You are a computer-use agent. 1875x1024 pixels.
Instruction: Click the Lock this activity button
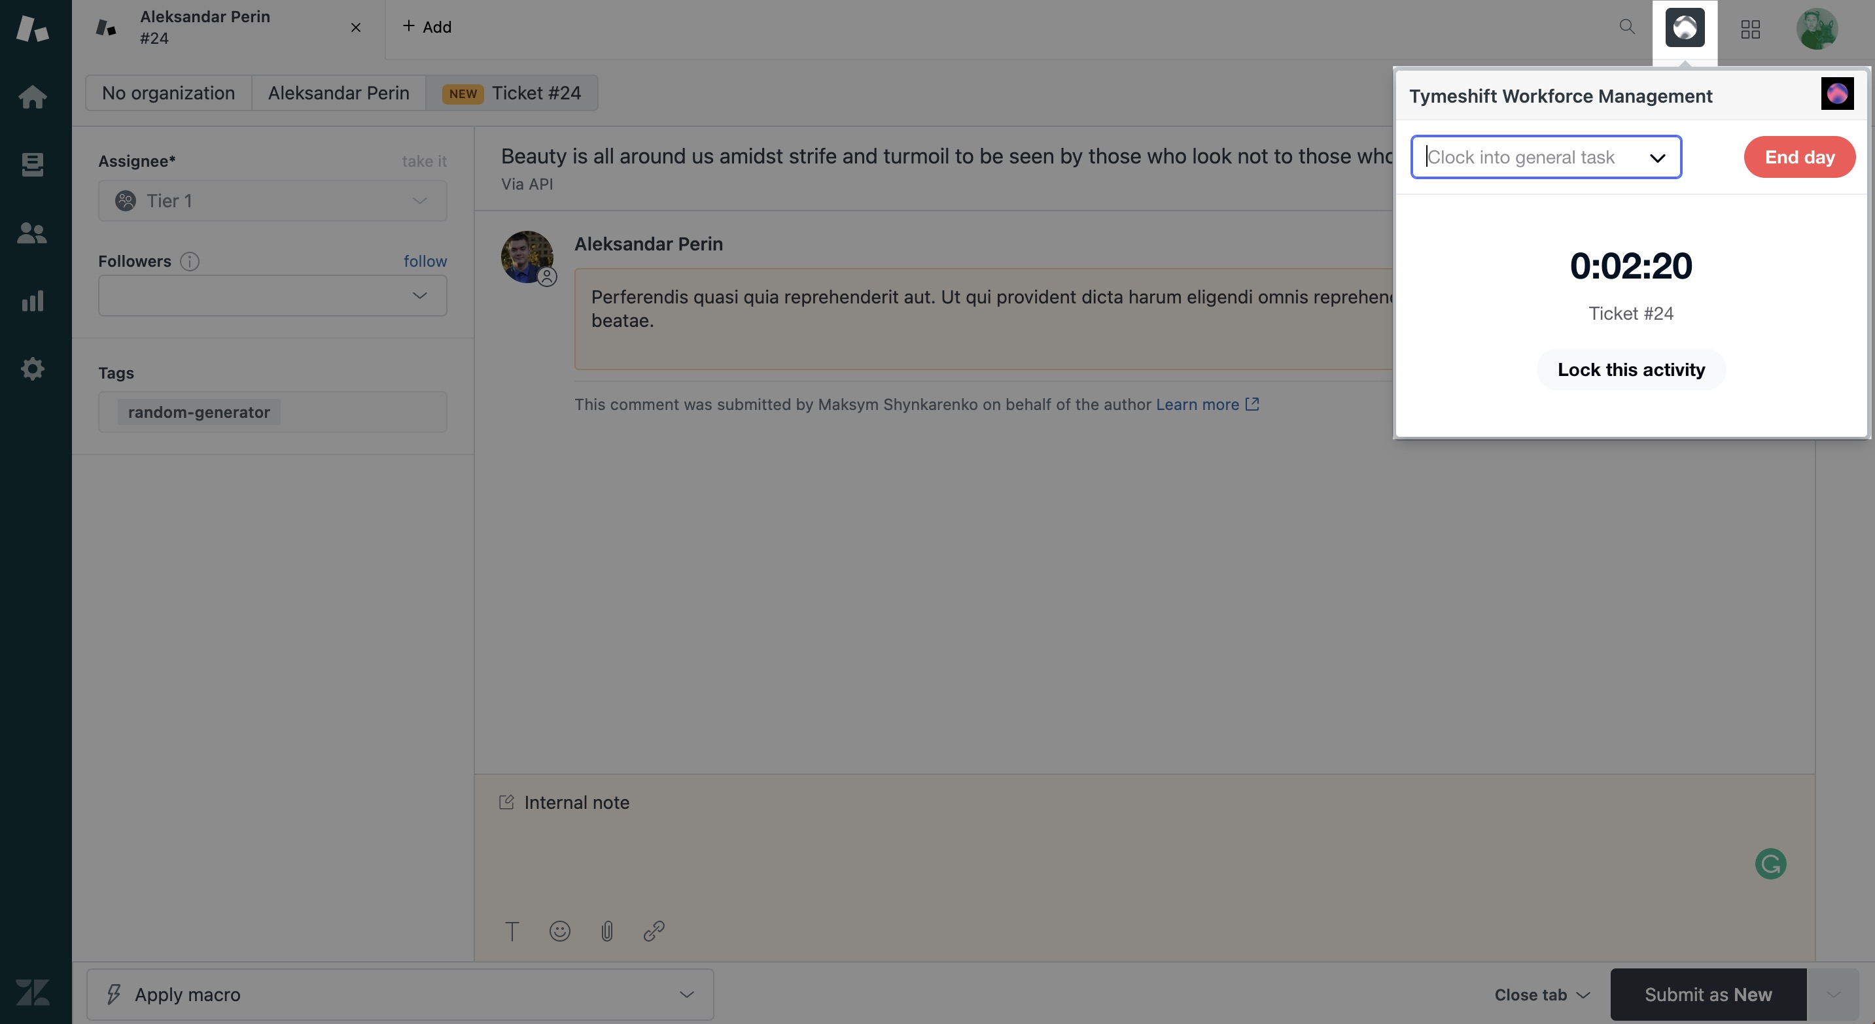click(1630, 369)
